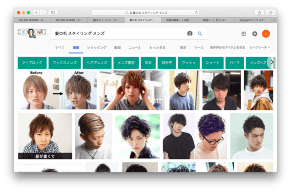Open image of man wearing glasses
This screenshot has height=192, width=291.
(211, 136)
